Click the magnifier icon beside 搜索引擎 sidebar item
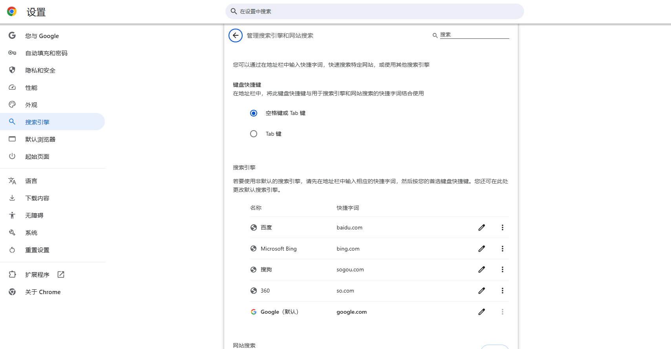 pos(12,122)
